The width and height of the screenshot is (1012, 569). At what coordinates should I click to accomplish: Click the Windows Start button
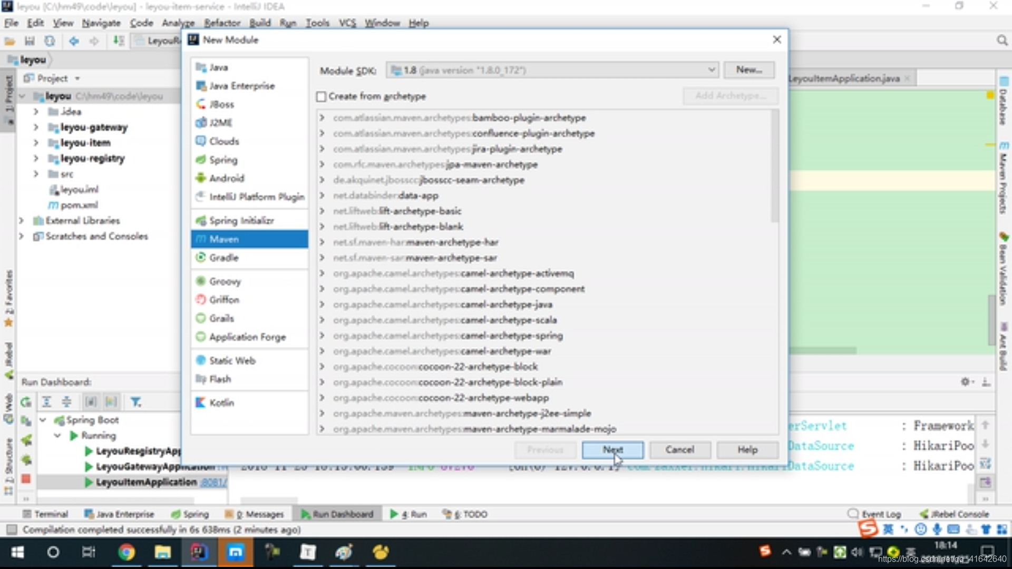click(17, 552)
